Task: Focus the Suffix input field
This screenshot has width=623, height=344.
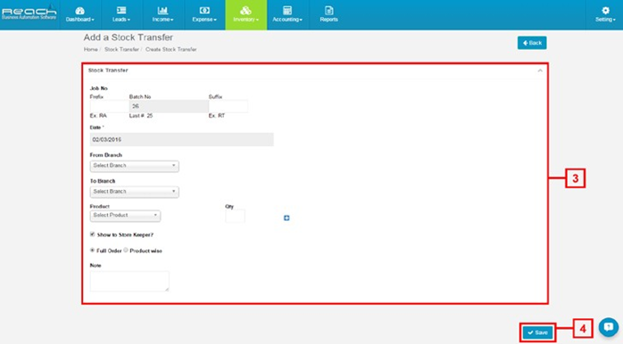Action: 228,106
